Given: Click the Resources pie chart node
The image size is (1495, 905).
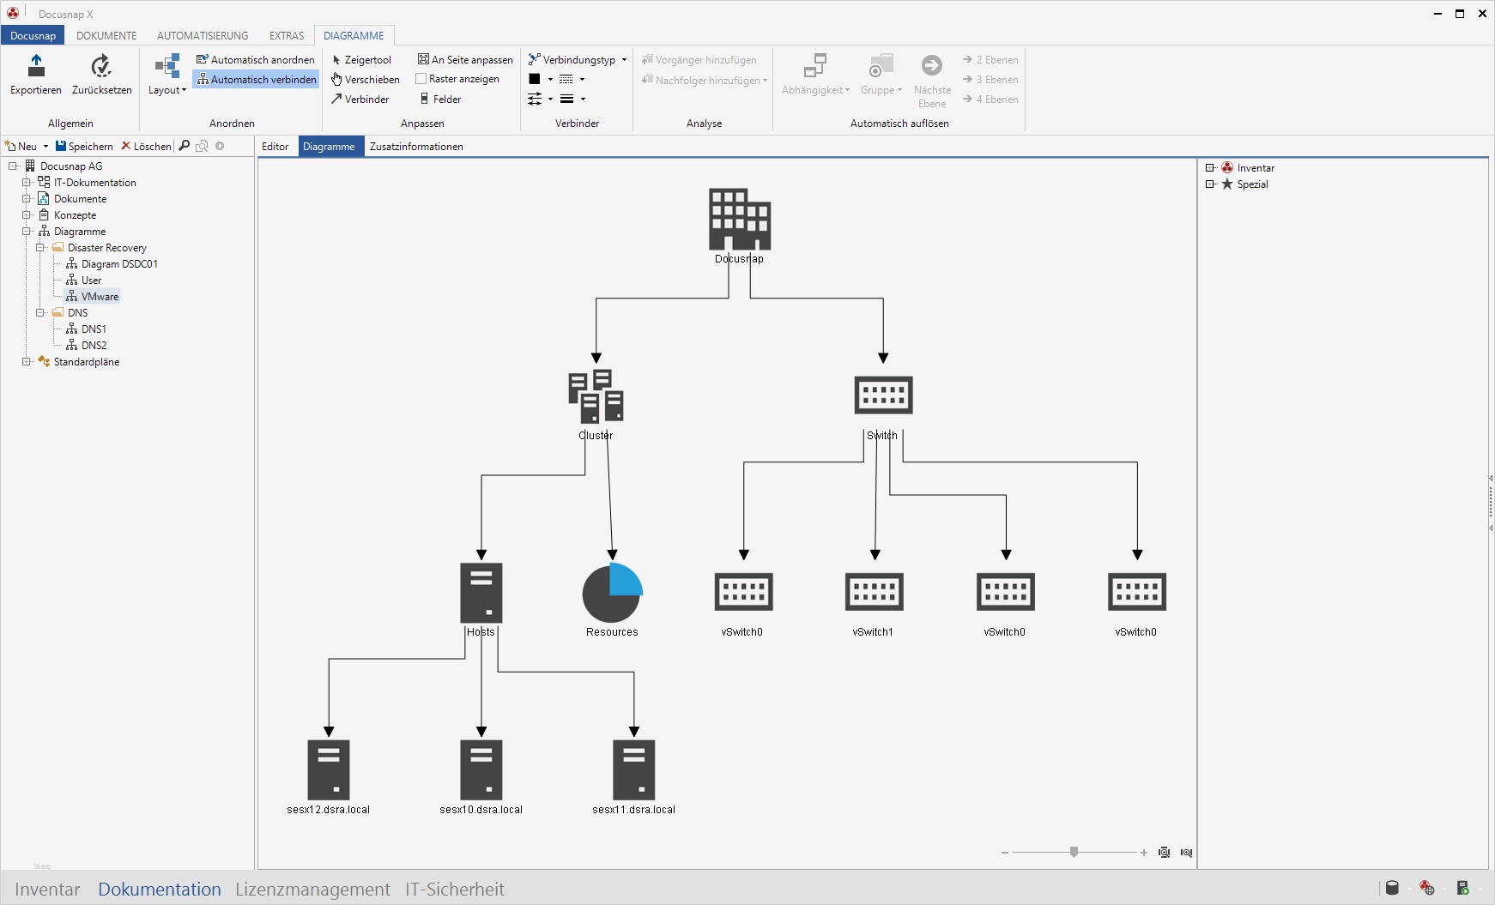Looking at the screenshot, I should [x=612, y=593].
